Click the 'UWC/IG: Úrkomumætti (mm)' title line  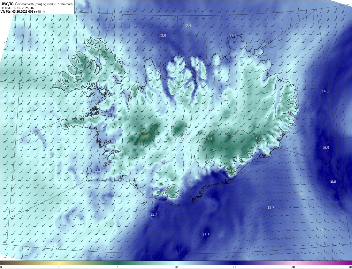click(37, 4)
